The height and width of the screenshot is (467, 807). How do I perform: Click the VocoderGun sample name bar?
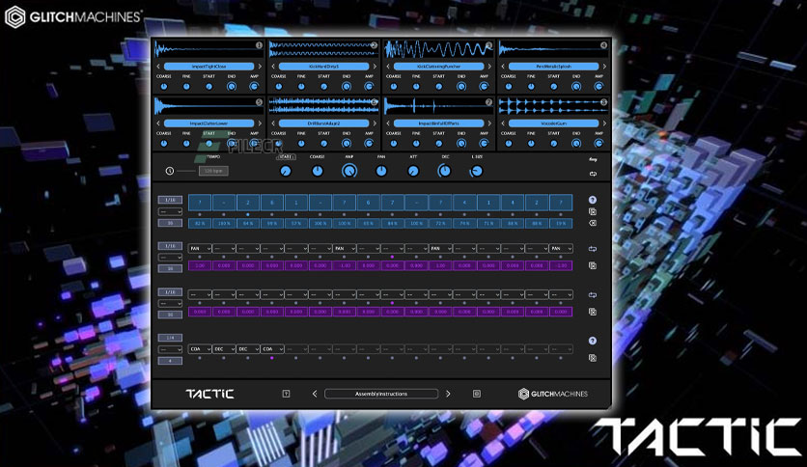coord(554,124)
